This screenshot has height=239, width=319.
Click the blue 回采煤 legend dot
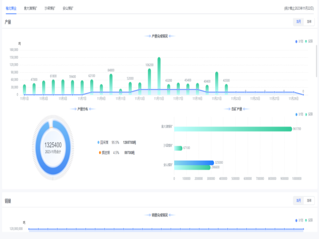point(98,142)
